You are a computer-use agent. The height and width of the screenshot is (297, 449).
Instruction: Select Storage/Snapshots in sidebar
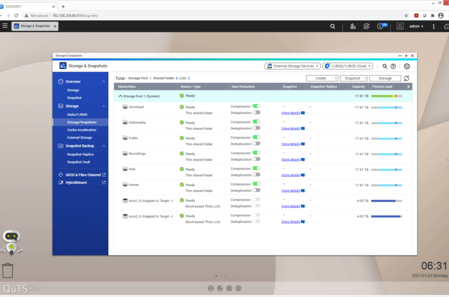82,122
